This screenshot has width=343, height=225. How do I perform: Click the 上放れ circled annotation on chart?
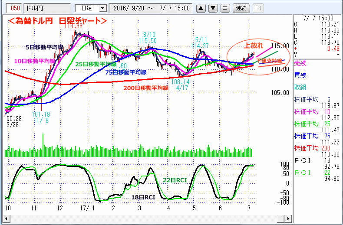click(254, 45)
